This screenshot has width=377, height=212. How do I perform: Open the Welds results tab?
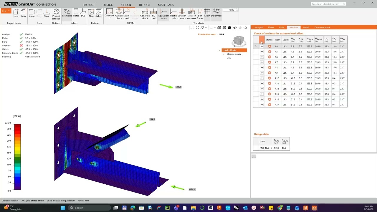point(306,27)
